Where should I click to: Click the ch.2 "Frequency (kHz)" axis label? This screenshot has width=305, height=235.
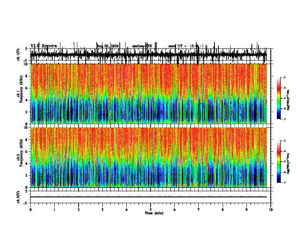point(21,153)
